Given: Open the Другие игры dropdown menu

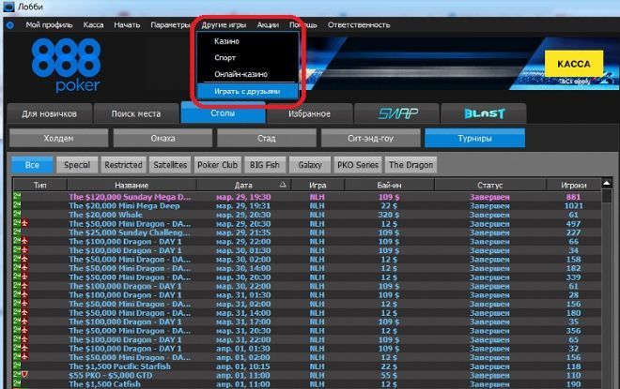Looking at the screenshot, I should pyautogui.click(x=225, y=24).
